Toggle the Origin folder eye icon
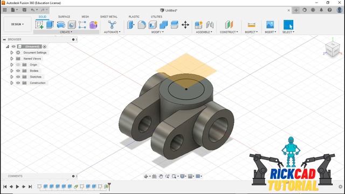 coord(18,65)
